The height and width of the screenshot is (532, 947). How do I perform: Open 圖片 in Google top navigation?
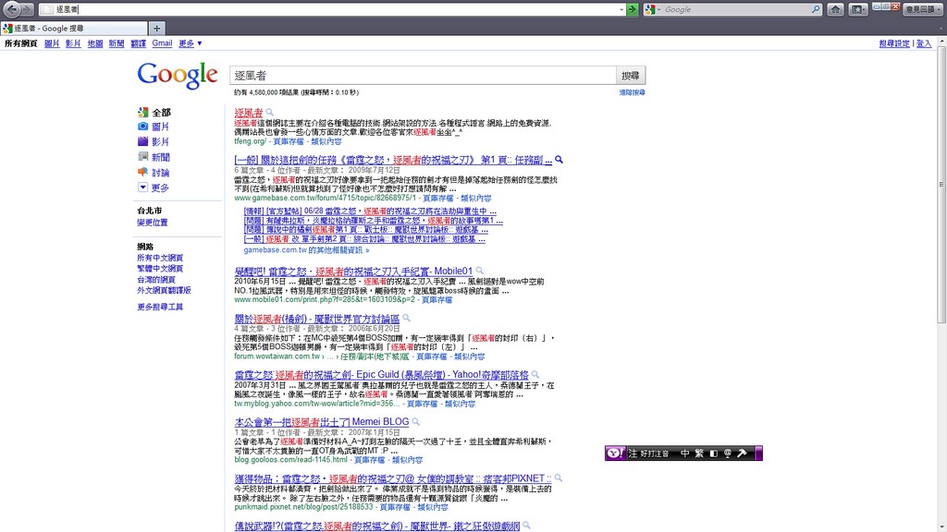click(52, 43)
